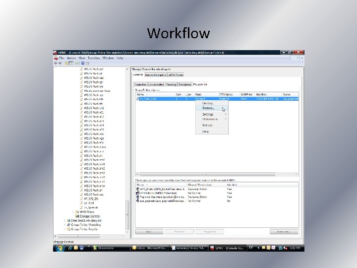Switch to the Documents taskbar button
Image resolution: width=357 pixels, height=268 pixels.
point(111,248)
